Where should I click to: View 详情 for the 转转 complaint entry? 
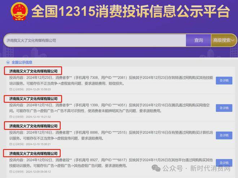(224, 80)
